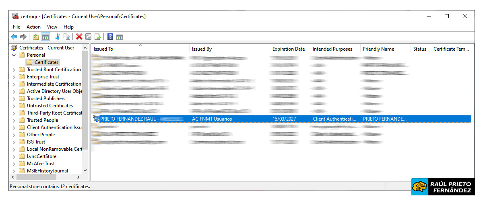Image resolution: width=483 pixels, height=201 pixels.
Task: Open Help via the blue question mark icon
Action: pos(110,37)
